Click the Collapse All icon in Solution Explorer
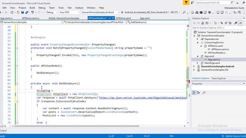 pos(226,23)
